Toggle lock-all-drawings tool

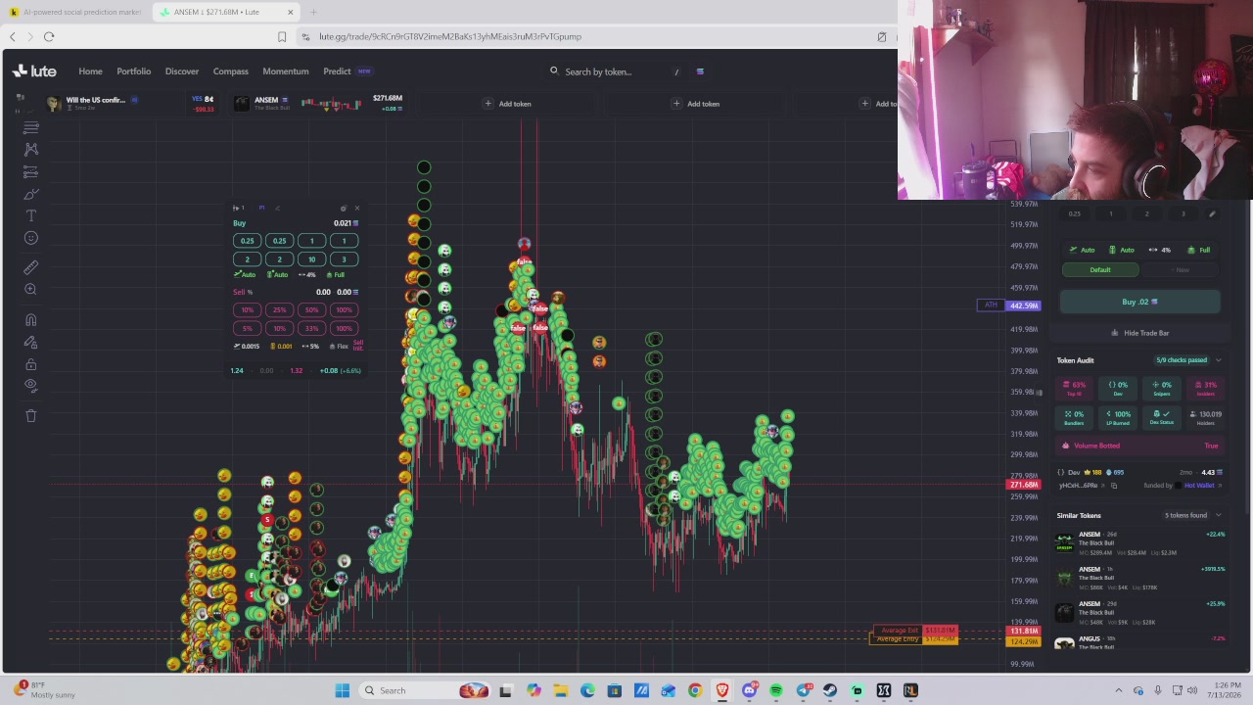click(31, 364)
